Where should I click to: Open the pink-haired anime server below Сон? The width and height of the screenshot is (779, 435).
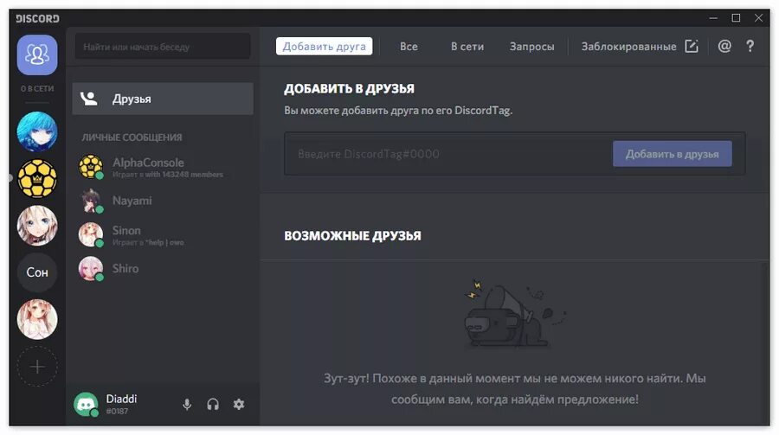pyautogui.click(x=37, y=319)
